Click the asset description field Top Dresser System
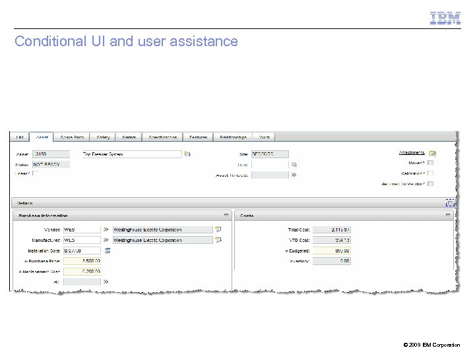This screenshot has height=356, width=475. point(132,154)
